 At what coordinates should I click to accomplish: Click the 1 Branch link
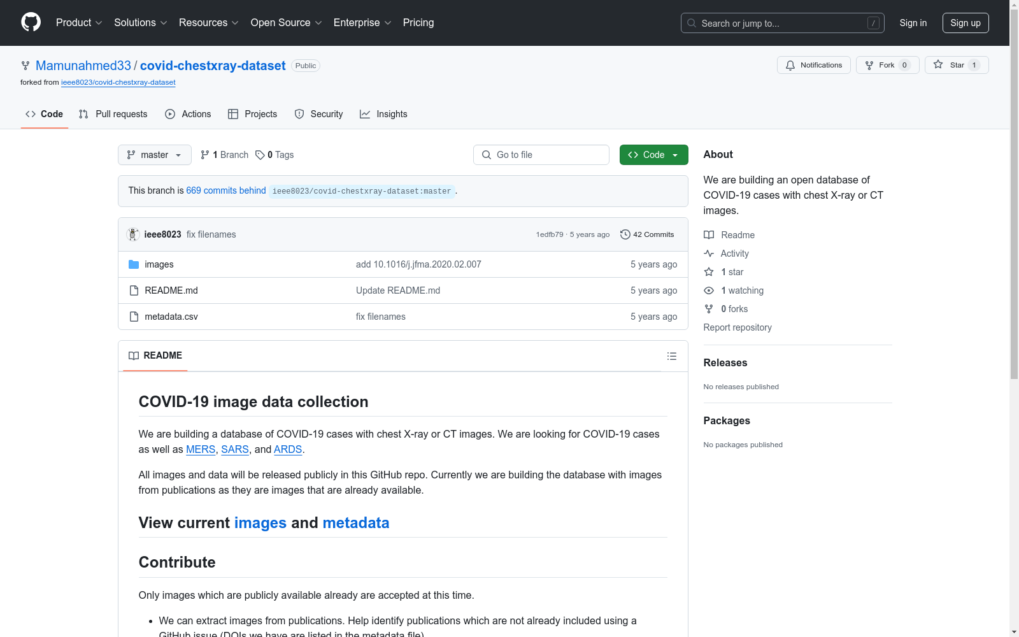coord(224,155)
